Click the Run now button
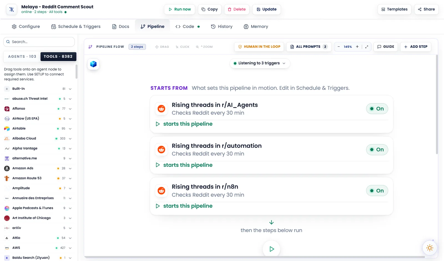 (180, 9)
